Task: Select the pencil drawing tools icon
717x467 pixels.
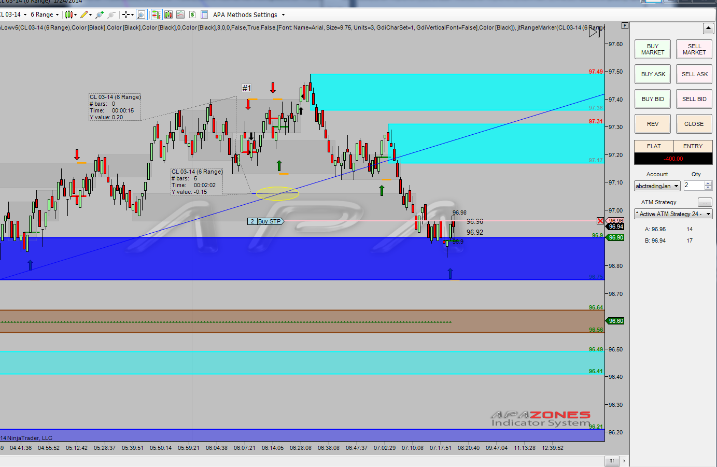Action: (84, 15)
